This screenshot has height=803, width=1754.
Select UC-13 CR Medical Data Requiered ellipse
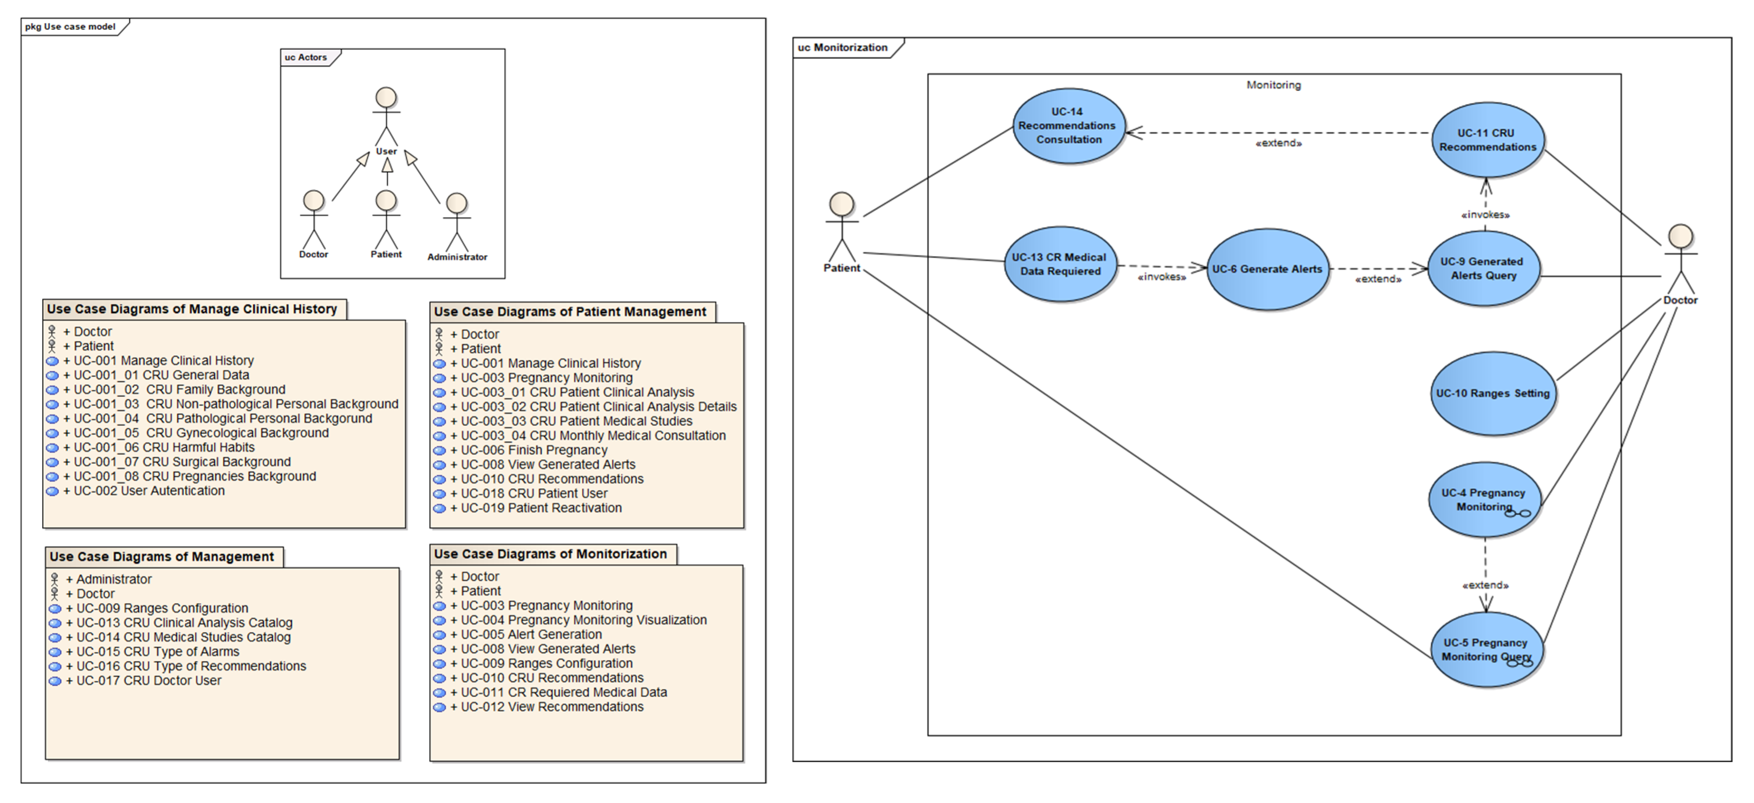click(x=1060, y=264)
